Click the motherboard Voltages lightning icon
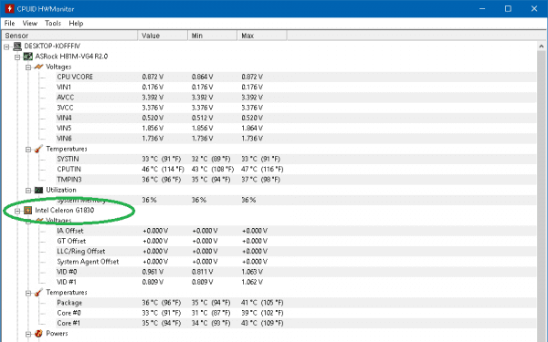This screenshot has height=342, width=548. click(x=38, y=67)
